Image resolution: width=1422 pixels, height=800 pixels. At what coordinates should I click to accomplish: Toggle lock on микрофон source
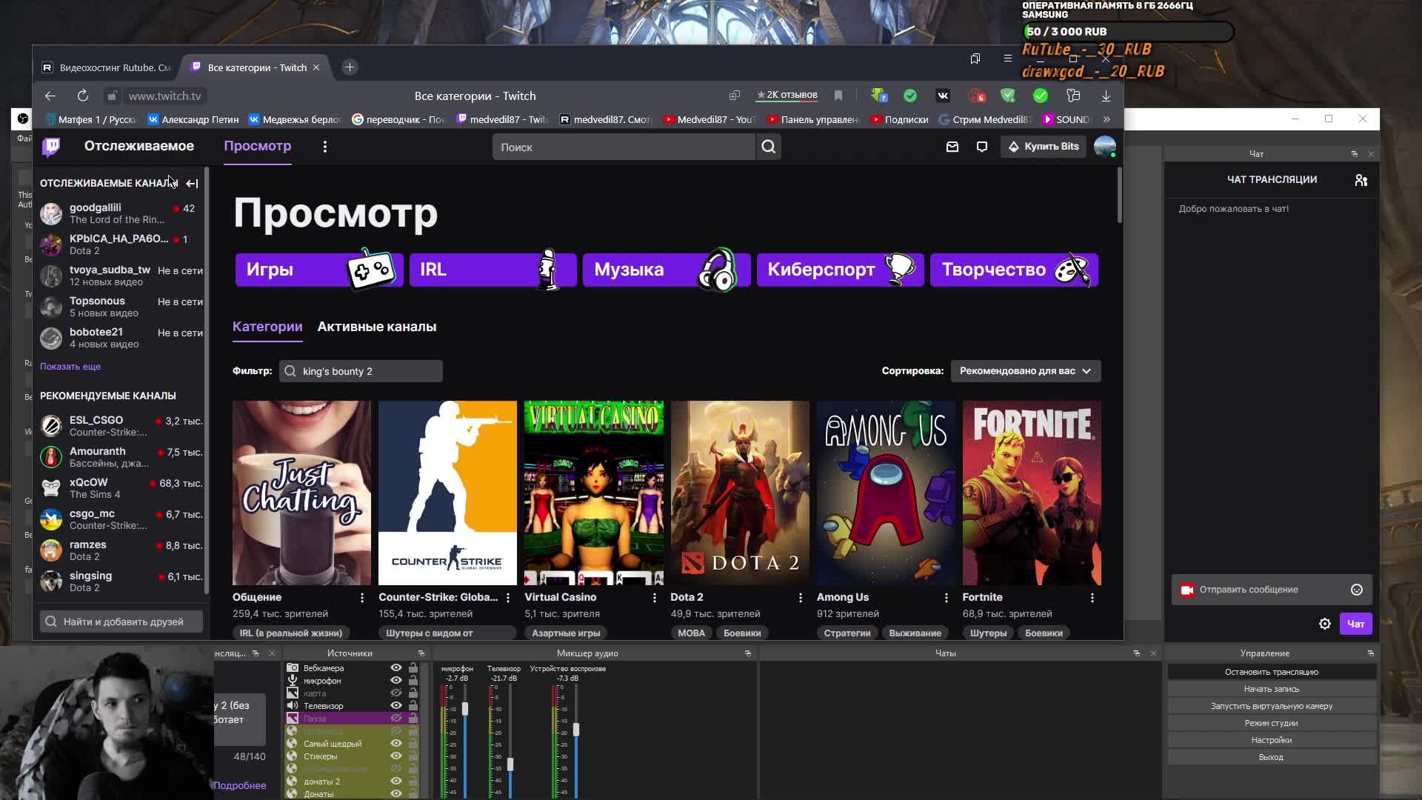pyautogui.click(x=413, y=681)
